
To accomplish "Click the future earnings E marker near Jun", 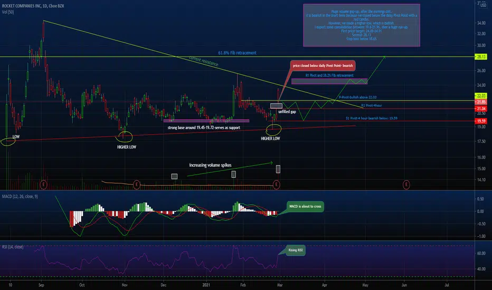I will [x=406, y=185].
